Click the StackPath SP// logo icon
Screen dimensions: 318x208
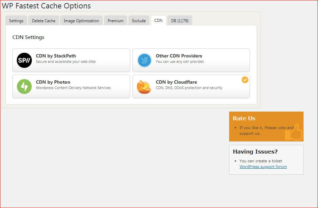24,60
